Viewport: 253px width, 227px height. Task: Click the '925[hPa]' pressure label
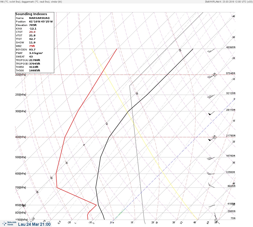coord(20,213)
